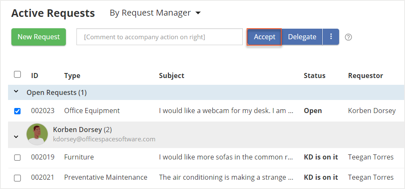Sort by the ID column header
This screenshot has height=189, width=405.
point(35,76)
